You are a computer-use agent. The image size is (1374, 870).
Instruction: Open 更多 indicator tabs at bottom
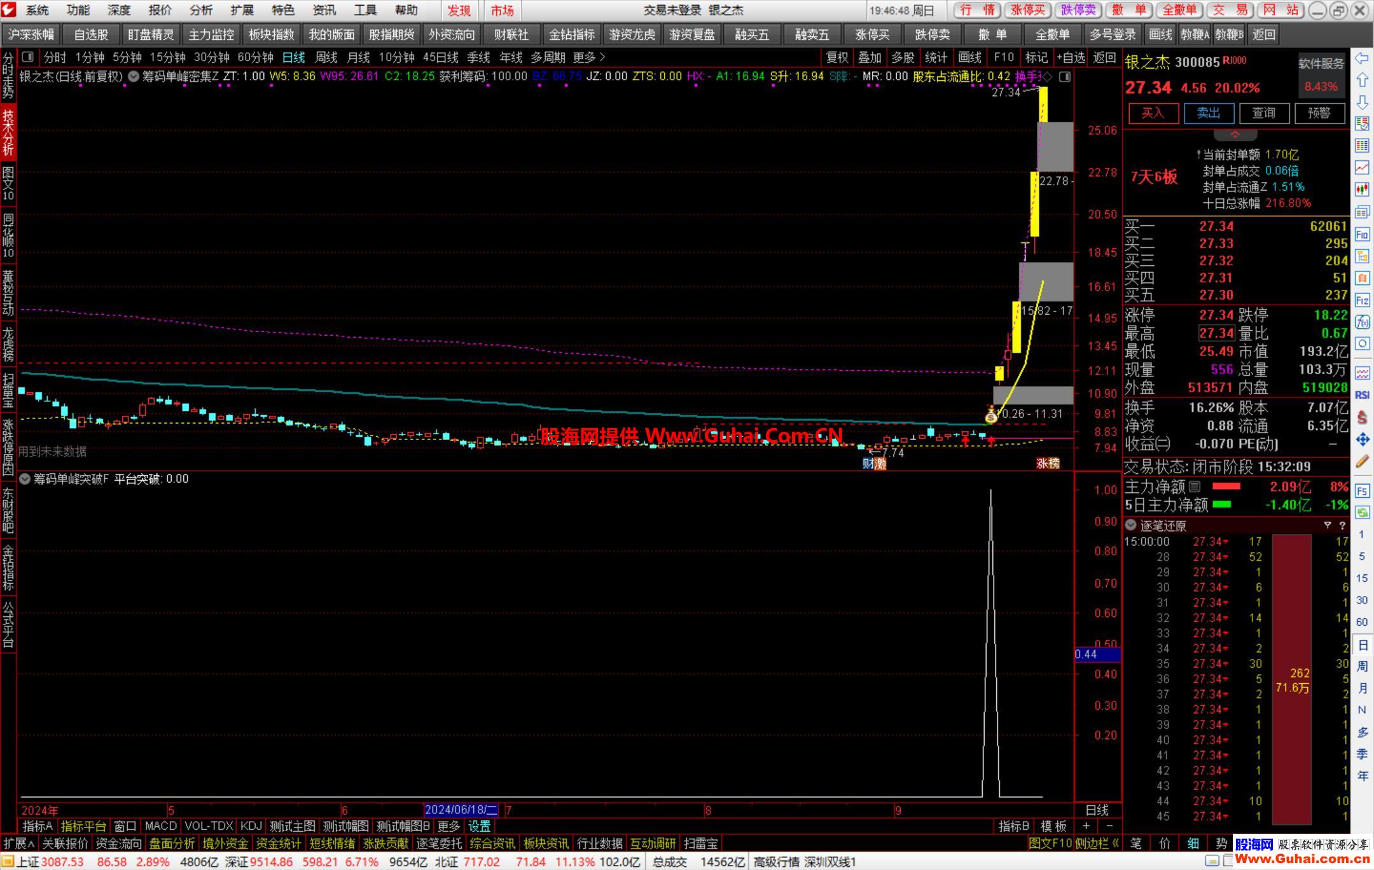(448, 826)
